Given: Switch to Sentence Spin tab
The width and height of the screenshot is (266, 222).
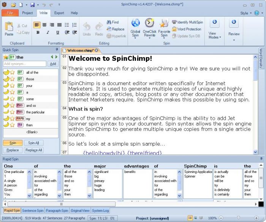Looking at the screenshot, I should click(32, 210).
